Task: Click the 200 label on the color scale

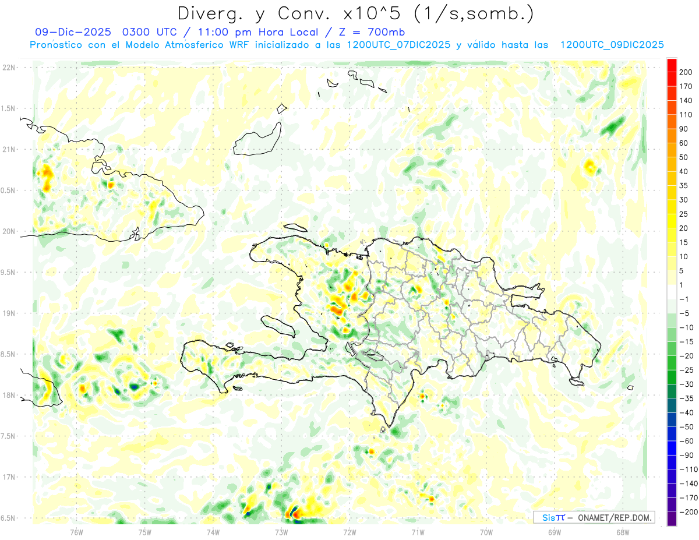Action: pos(686,72)
